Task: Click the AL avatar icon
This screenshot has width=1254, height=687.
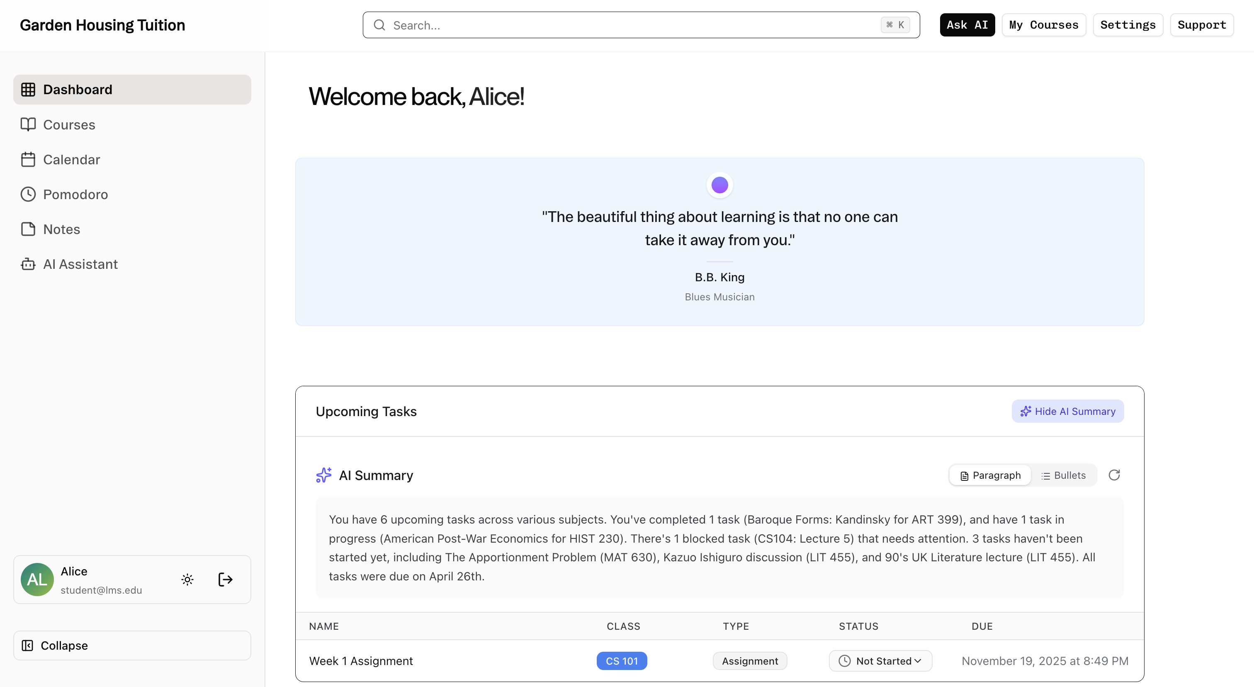Action: click(37, 580)
